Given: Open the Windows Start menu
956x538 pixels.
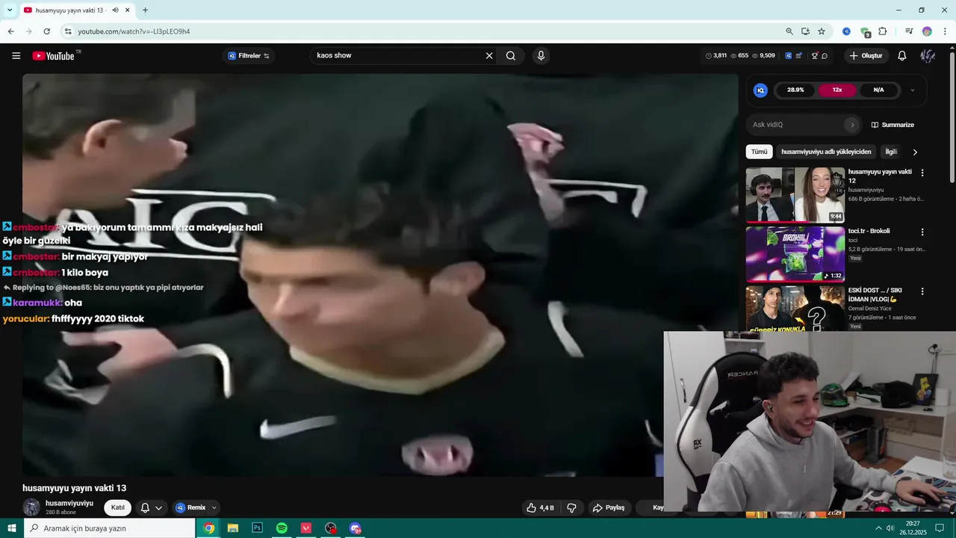Looking at the screenshot, I should point(11,528).
